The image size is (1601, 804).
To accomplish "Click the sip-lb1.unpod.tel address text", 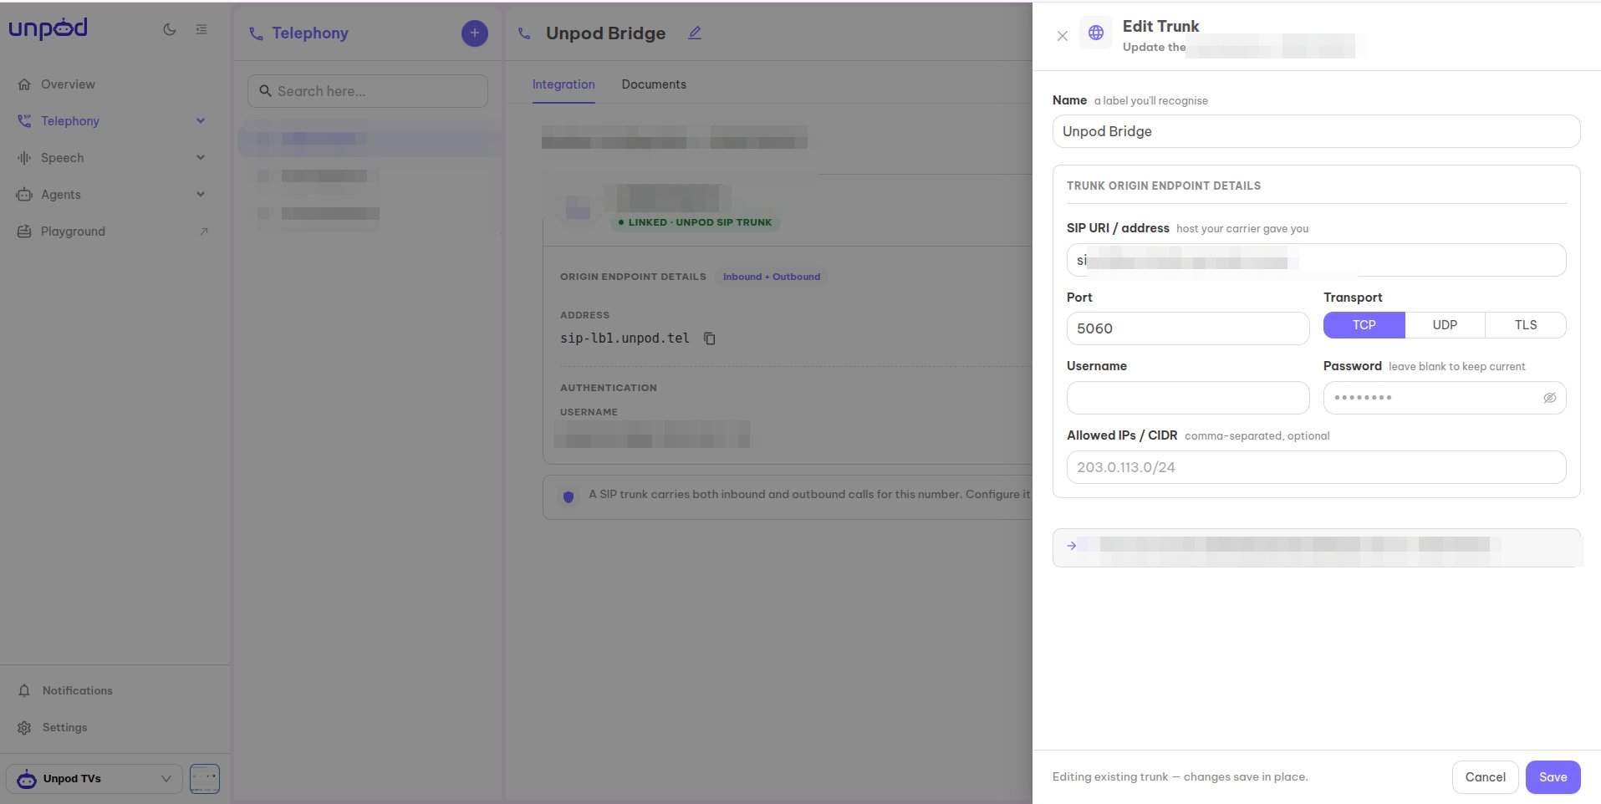I will pyautogui.click(x=625, y=338).
